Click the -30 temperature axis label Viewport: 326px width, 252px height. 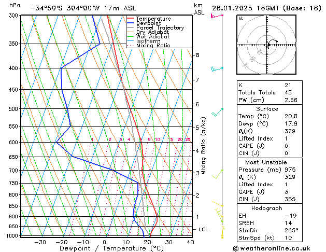(x=40, y=242)
